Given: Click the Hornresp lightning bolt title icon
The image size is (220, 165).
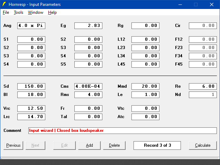Looking at the screenshot, I should 4,4.
